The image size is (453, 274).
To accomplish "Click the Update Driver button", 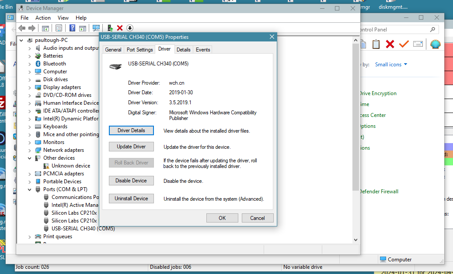I will [131, 147].
